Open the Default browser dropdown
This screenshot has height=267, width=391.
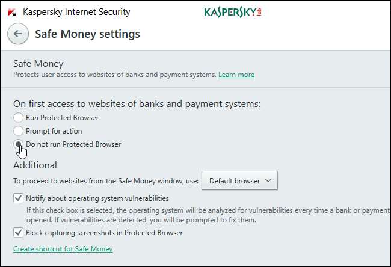tap(239, 180)
